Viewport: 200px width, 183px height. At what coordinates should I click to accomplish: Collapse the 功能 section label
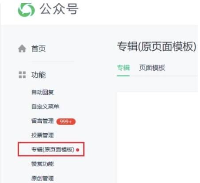pyautogui.click(x=38, y=75)
